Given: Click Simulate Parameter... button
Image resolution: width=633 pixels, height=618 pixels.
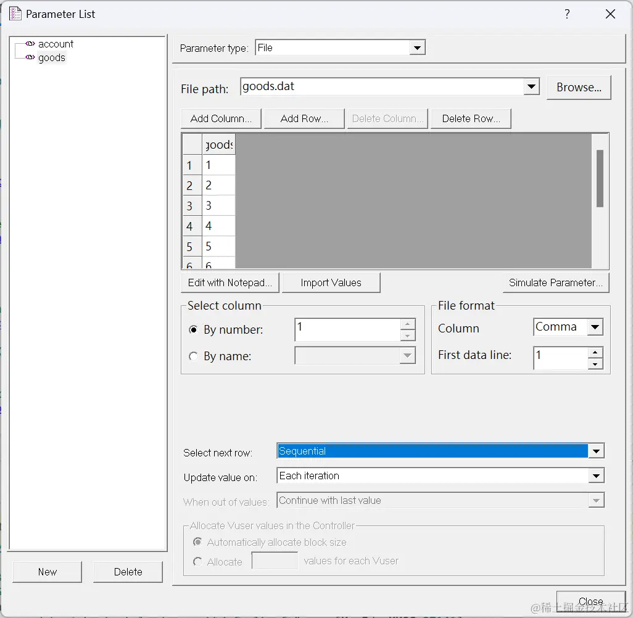Looking at the screenshot, I should (556, 282).
